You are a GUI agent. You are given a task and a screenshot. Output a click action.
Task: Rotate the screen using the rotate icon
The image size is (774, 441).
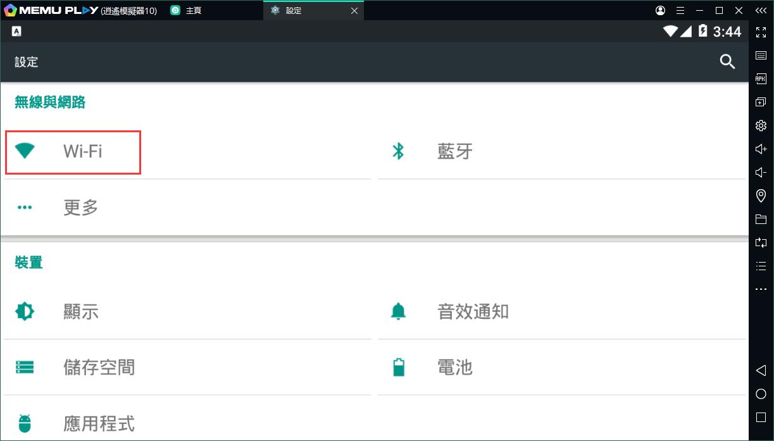761,242
